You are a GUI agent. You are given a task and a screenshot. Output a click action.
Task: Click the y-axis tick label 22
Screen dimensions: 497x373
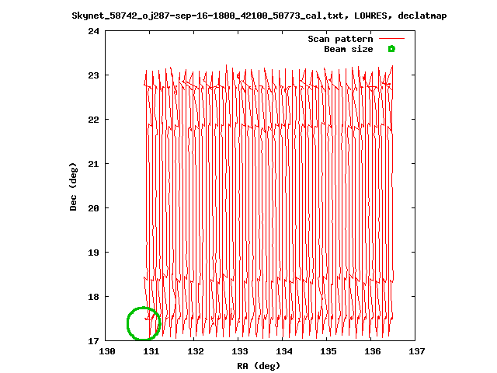(93, 120)
